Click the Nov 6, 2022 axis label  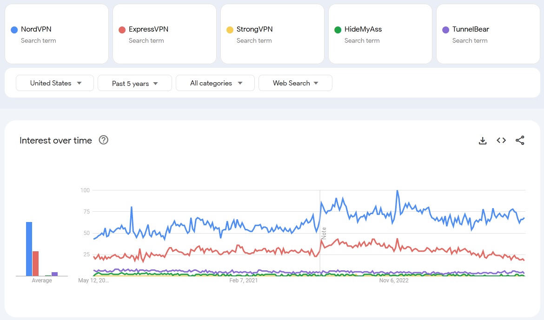click(x=394, y=281)
